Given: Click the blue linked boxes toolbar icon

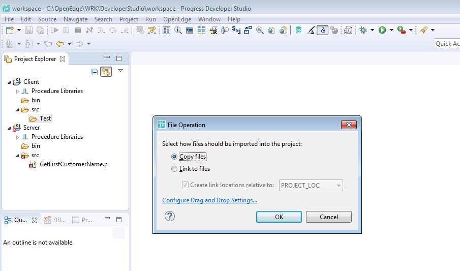Looking at the screenshot, I should [248, 30].
